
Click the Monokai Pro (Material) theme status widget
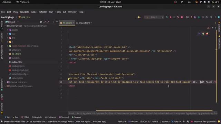[203, 122]
